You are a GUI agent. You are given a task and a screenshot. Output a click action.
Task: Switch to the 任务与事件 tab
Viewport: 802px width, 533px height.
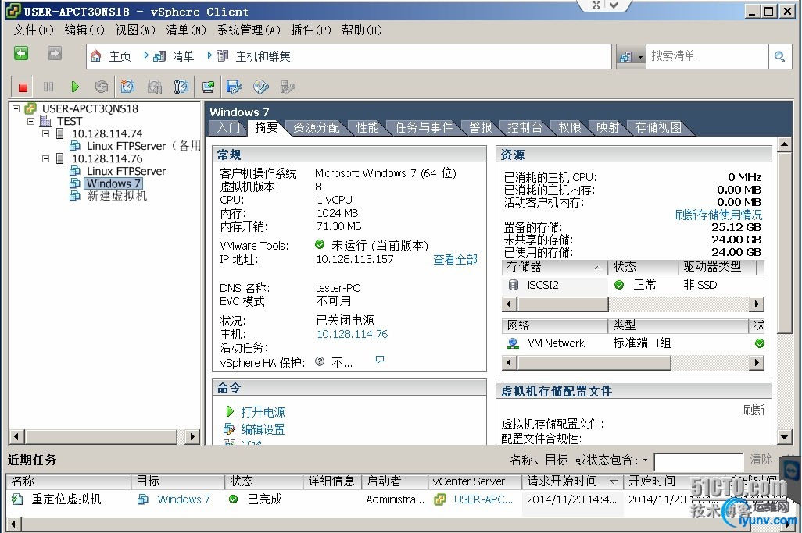coord(424,127)
